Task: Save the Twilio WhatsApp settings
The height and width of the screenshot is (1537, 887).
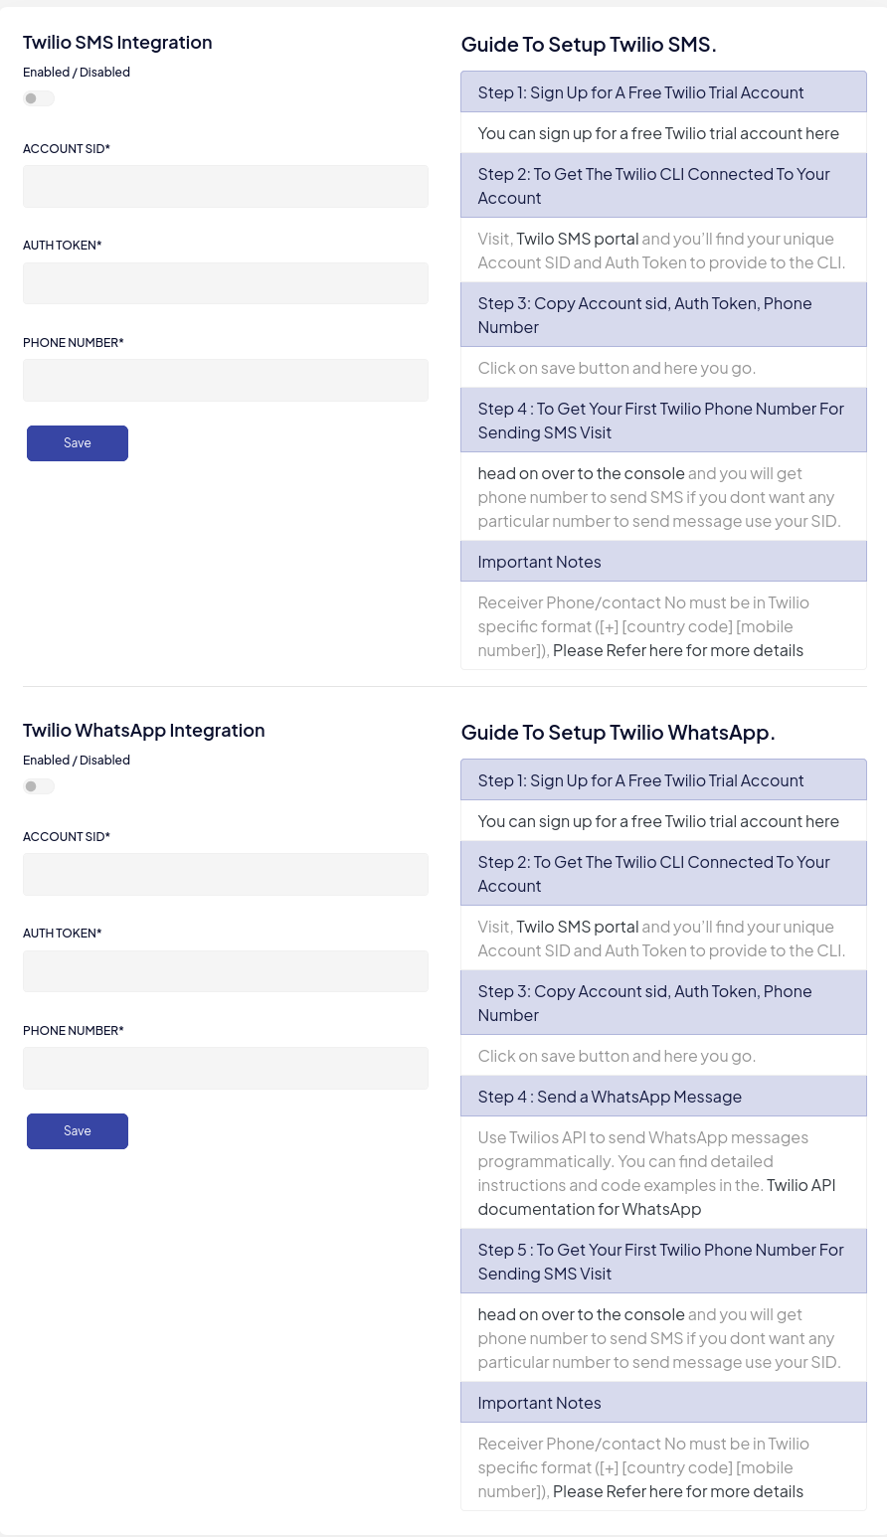Action: [x=78, y=1131]
